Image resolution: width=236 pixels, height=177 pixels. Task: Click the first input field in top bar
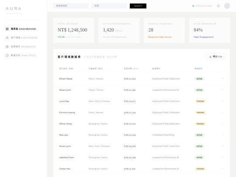pos(71,6)
